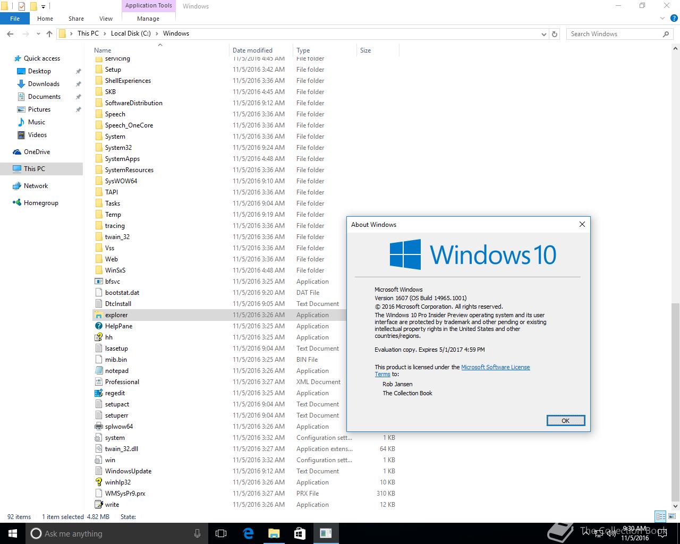Select This PC in navigation pane
This screenshot has height=544, width=680.
tap(41, 169)
